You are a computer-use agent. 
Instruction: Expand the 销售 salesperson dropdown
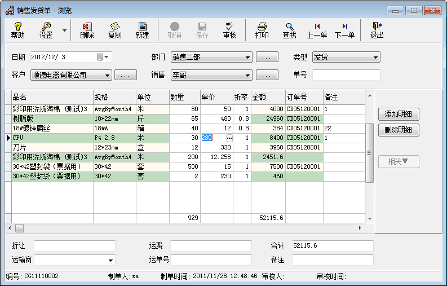pyautogui.click(x=247, y=76)
